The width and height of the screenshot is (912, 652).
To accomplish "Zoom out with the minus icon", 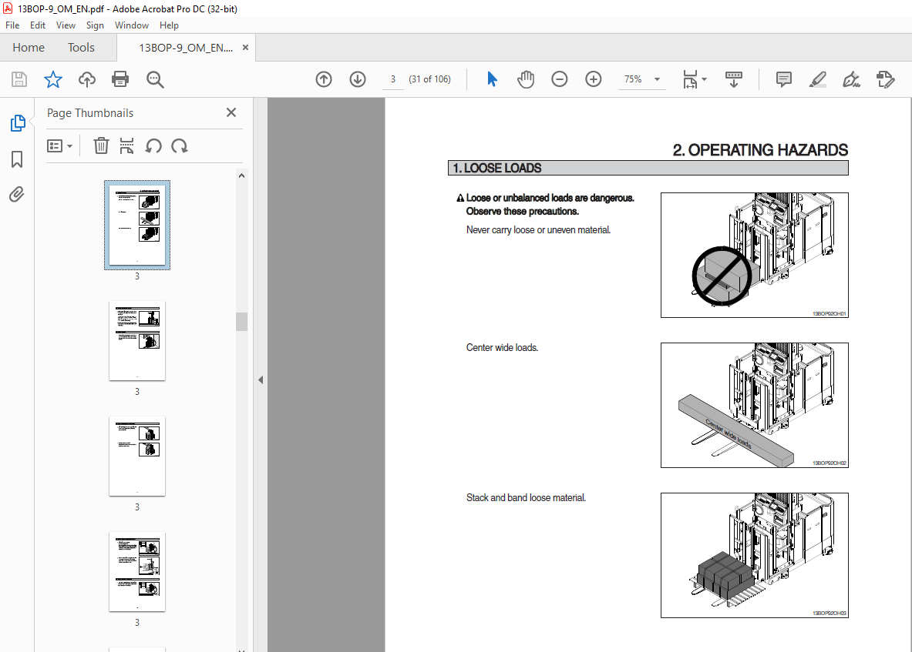I will point(560,79).
